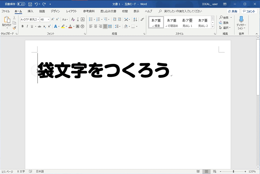This screenshot has width=260, height=174.
Task: Switch to Read Mode view
Action: pyautogui.click(x=198, y=171)
